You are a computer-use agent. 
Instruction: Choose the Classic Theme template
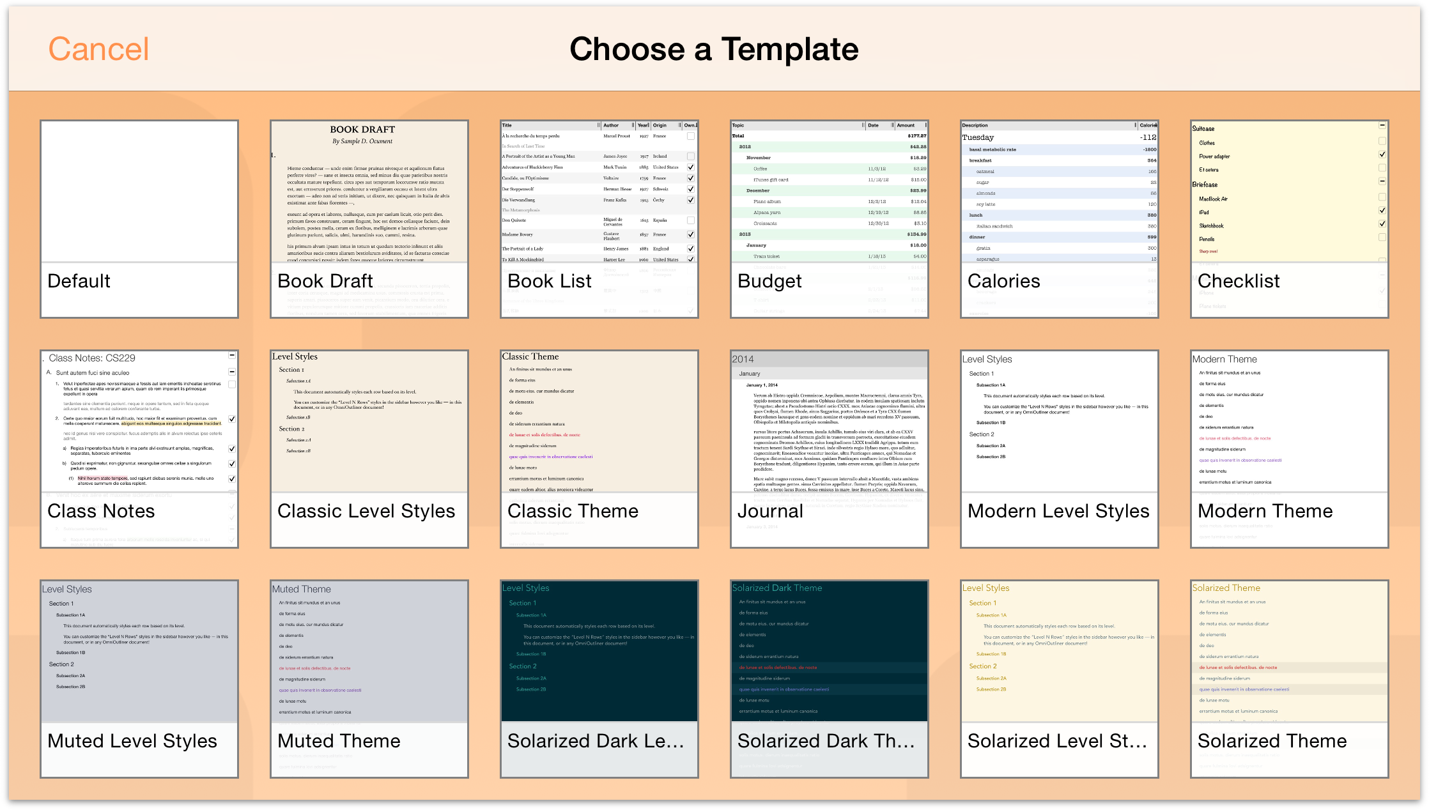[x=599, y=449]
